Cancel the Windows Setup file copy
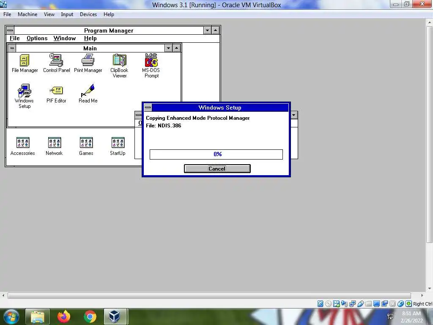Screen dimensions: 433x325 pos(217,168)
